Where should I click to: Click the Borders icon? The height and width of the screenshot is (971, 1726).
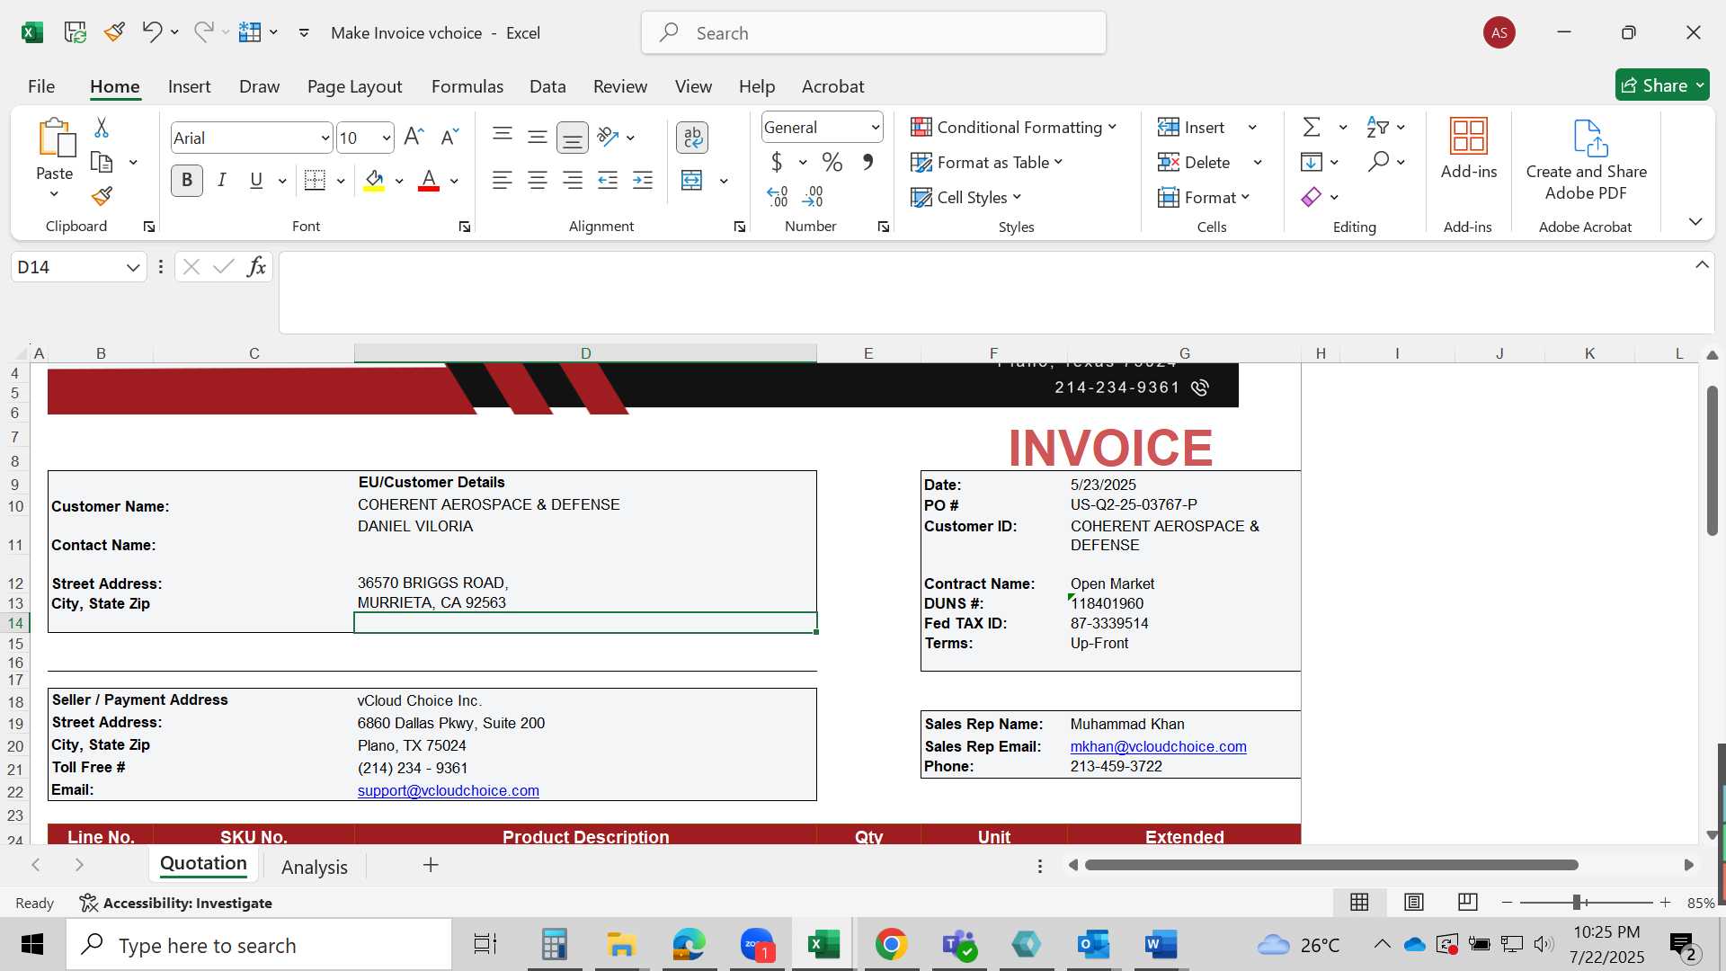pyautogui.click(x=315, y=181)
